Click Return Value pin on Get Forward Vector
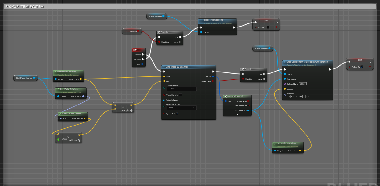The height and width of the screenshot is (186, 380). (x=85, y=118)
